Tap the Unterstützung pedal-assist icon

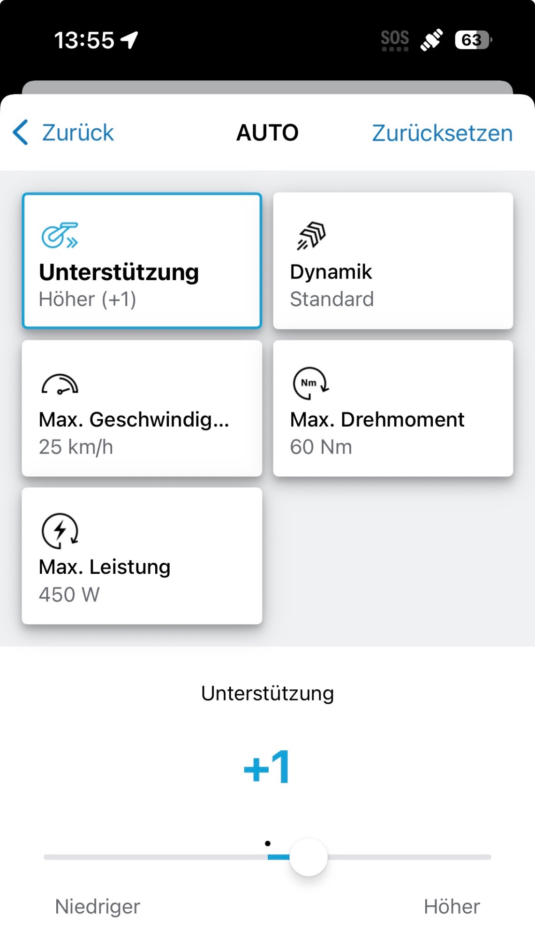(60, 235)
